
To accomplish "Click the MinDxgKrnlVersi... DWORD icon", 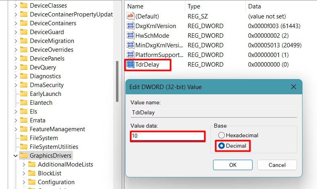I will [x=131, y=45].
